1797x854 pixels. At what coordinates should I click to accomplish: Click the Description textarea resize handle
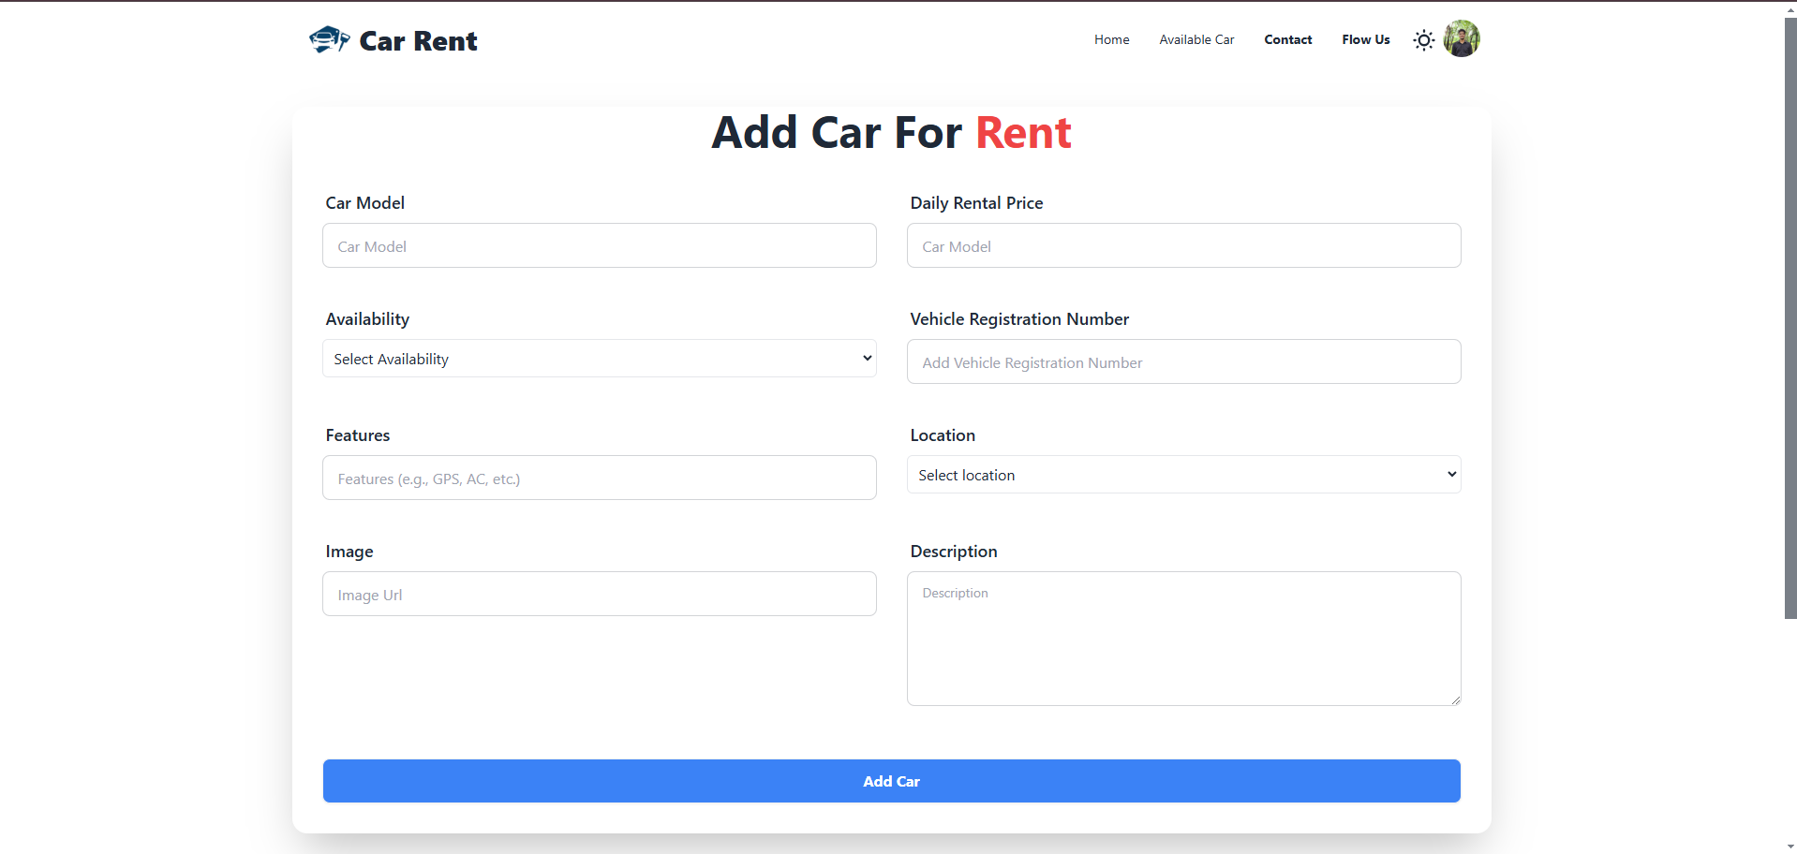click(x=1455, y=699)
